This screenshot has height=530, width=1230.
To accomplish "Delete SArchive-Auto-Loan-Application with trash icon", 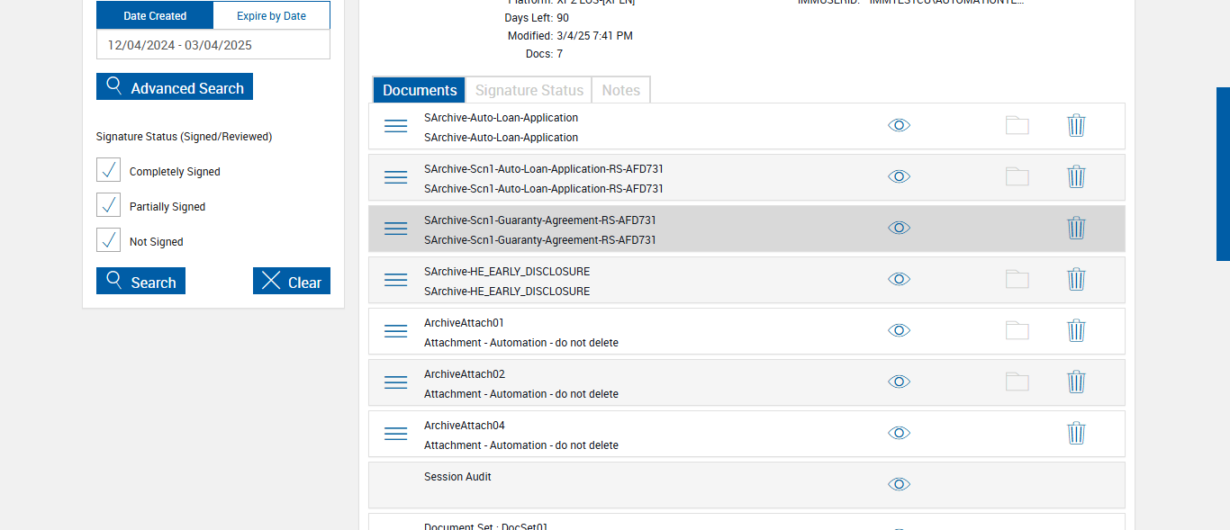I will (1076, 125).
